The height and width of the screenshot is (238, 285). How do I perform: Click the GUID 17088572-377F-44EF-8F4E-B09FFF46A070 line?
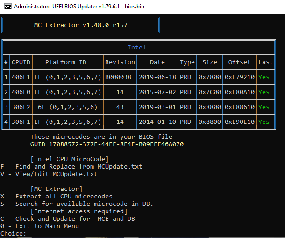pos(107,144)
